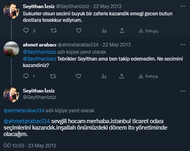Retweet ahmet arabacı's reply

(x=53, y=76)
